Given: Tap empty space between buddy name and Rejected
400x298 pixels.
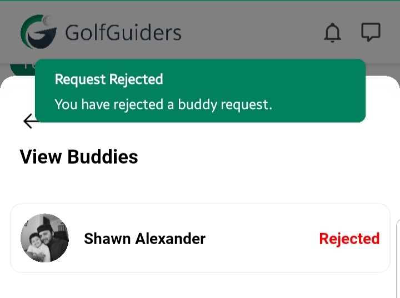Looking at the screenshot, I should click(x=261, y=239).
